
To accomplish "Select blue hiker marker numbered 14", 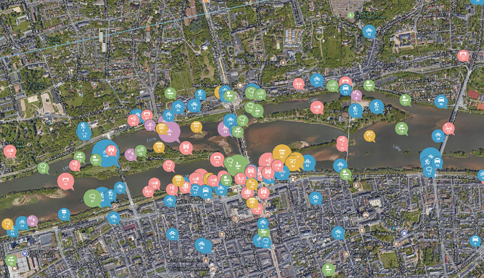I will [110, 195].
